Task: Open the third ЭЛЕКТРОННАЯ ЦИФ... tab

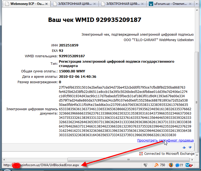Action: point(123,4)
